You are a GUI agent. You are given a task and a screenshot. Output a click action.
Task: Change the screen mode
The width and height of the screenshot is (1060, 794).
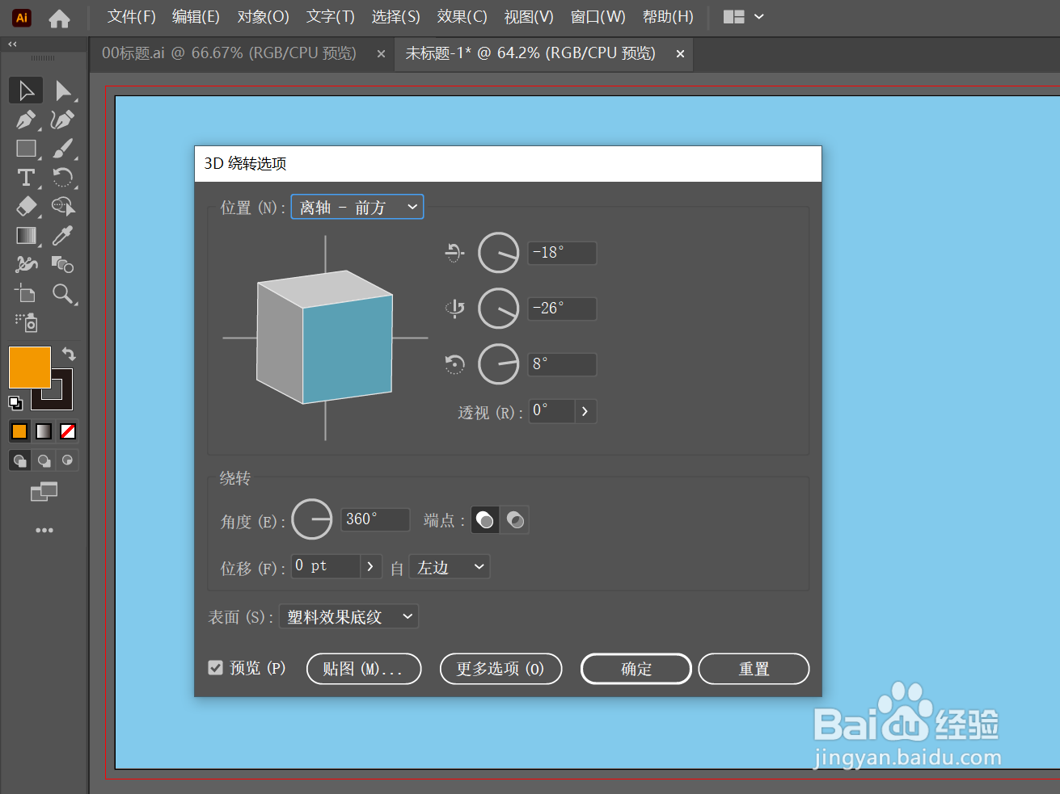tap(44, 491)
